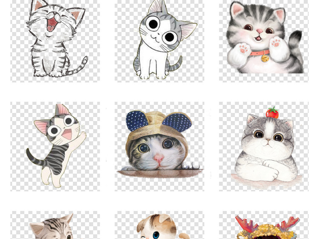319x239 pixels.
Task: Select the waving cartoon kitten with striped body
Action: [55, 146]
